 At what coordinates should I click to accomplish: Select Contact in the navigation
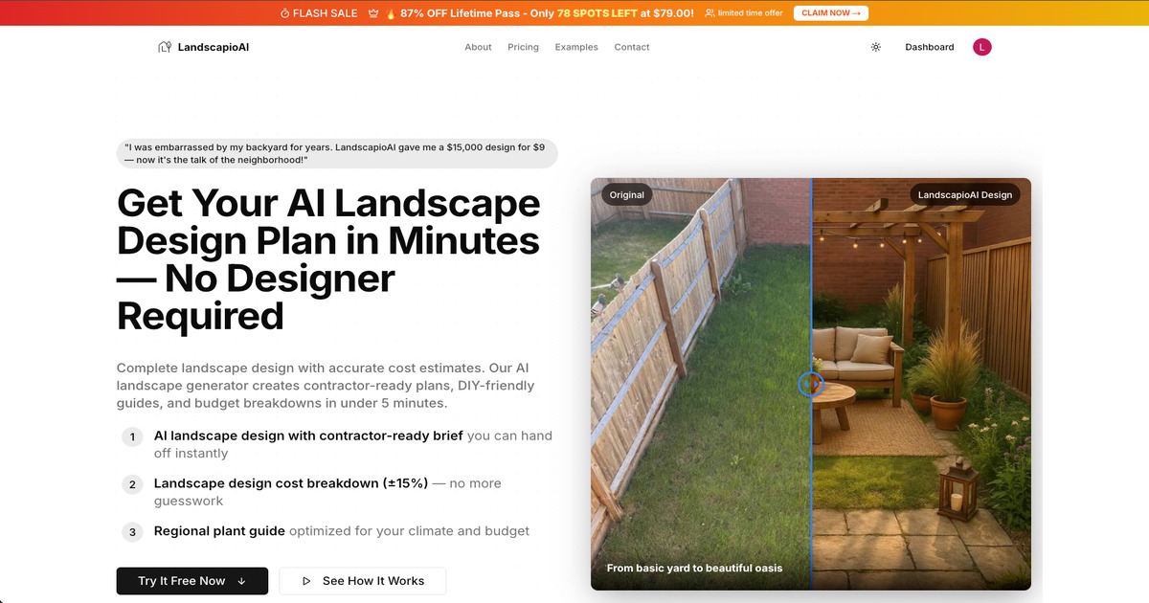[x=632, y=47]
